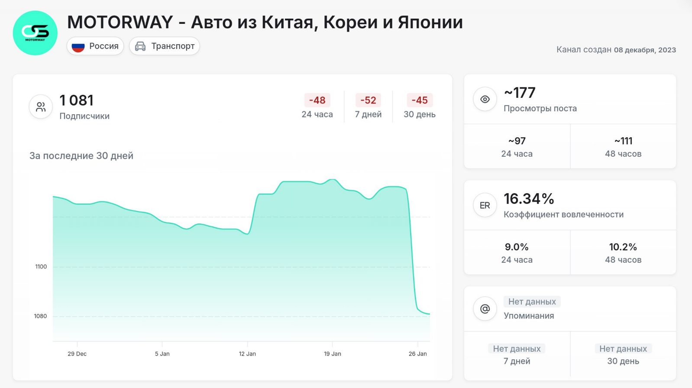Click the Russian flag icon
Viewport: 692px width, 388px height.
pyautogui.click(x=78, y=46)
